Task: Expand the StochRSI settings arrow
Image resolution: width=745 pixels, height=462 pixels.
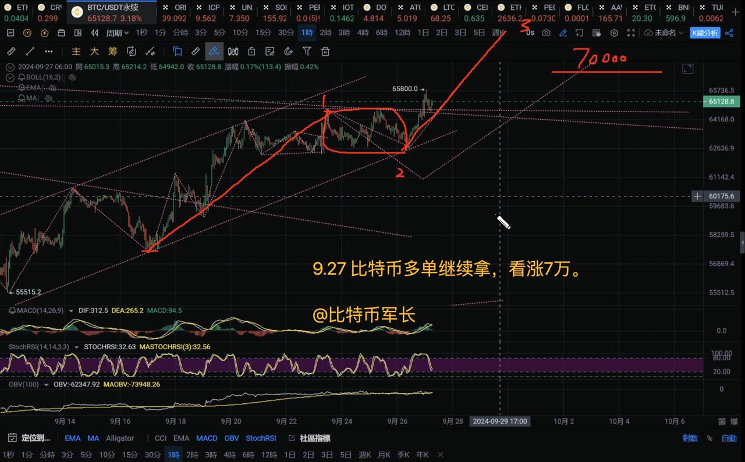Action: point(77,347)
